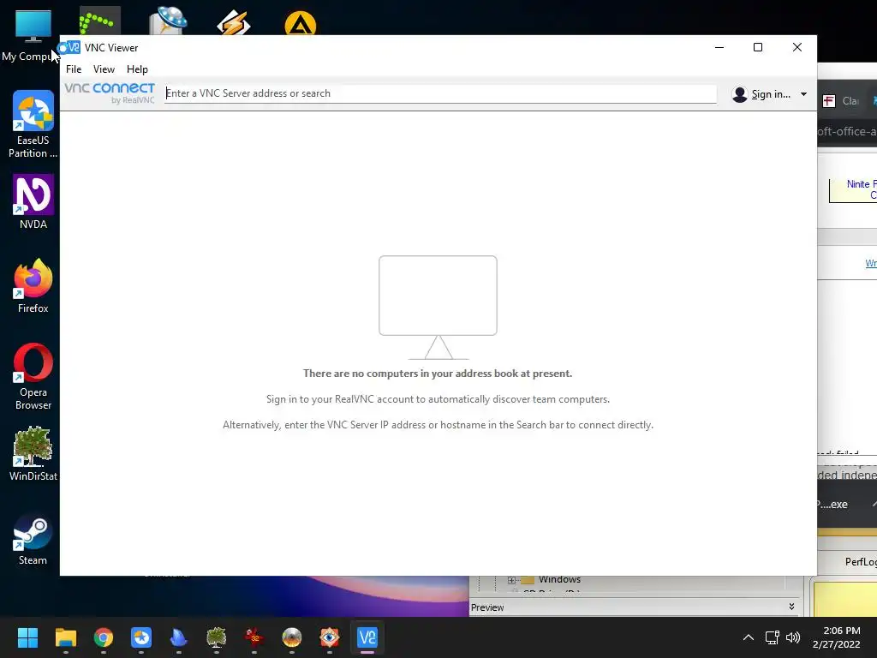Image resolution: width=877 pixels, height=658 pixels.
Task: Click the no computers in address book message
Action: [438, 374]
